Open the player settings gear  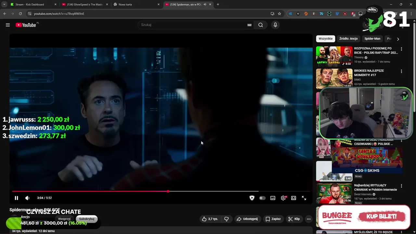283,198
